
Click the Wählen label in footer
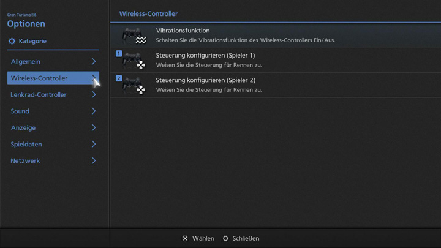(203, 238)
